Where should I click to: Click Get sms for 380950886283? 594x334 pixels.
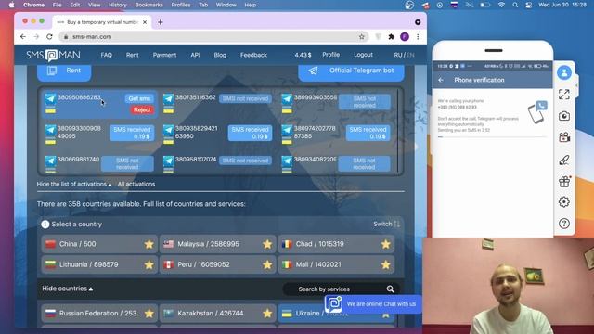pyautogui.click(x=139, y=99)
